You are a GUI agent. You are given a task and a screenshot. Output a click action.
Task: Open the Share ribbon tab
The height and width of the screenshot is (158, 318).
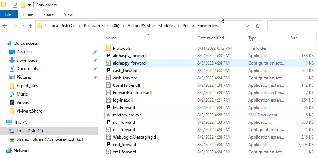[x=48, y=14]
